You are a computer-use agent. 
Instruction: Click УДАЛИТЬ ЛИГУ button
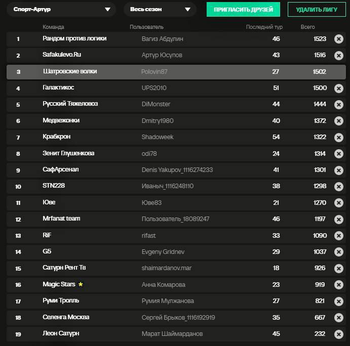click(317, 10)
